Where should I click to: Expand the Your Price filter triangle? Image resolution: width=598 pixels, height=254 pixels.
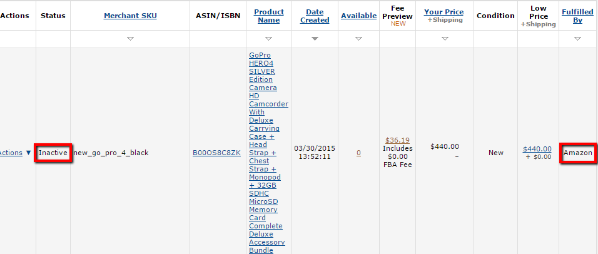(x=445, y=39)
